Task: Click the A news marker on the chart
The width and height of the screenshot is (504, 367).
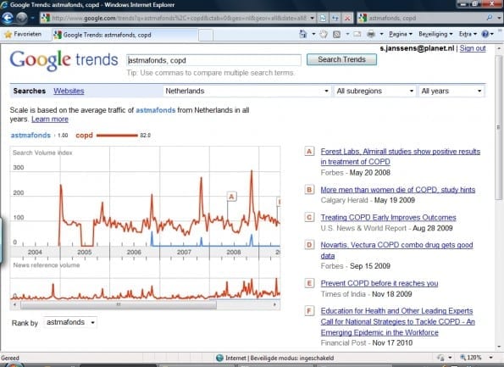Action: (x=231, y=196)
